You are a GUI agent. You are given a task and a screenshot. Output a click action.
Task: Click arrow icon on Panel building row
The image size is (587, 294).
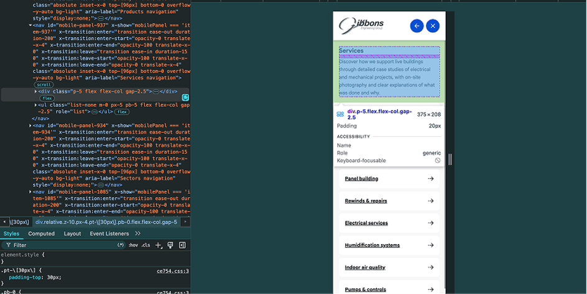(430, 179)
